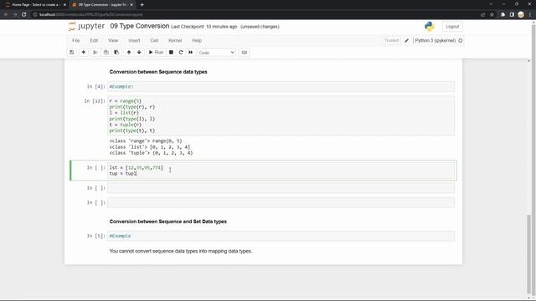Open the File menu

pyautogui.click(x=76, y=40)
